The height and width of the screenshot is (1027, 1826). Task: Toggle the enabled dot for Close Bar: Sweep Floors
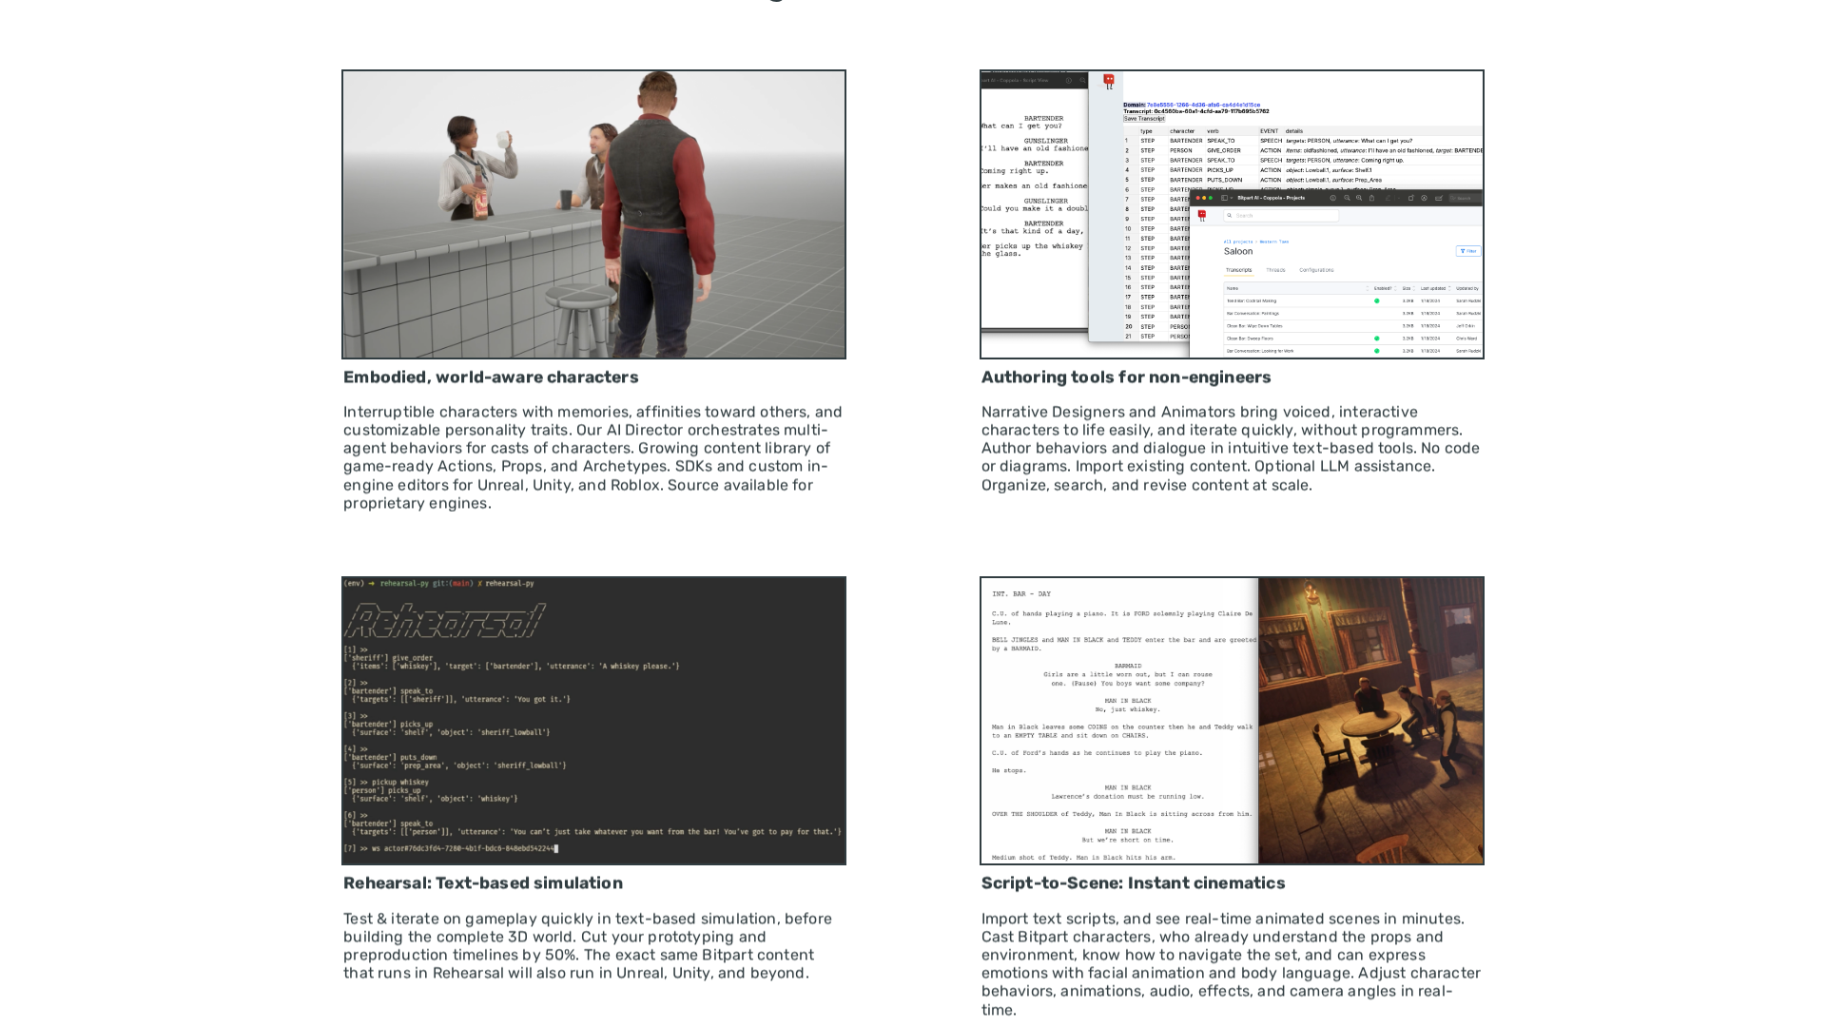(1376, 339)
